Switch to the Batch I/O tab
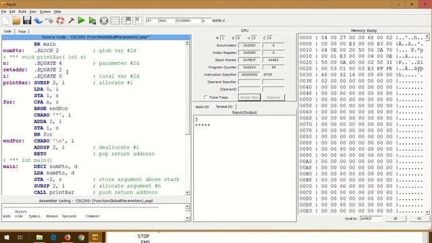The height and width of the screenshot is (243, 432). click(202, 107)
